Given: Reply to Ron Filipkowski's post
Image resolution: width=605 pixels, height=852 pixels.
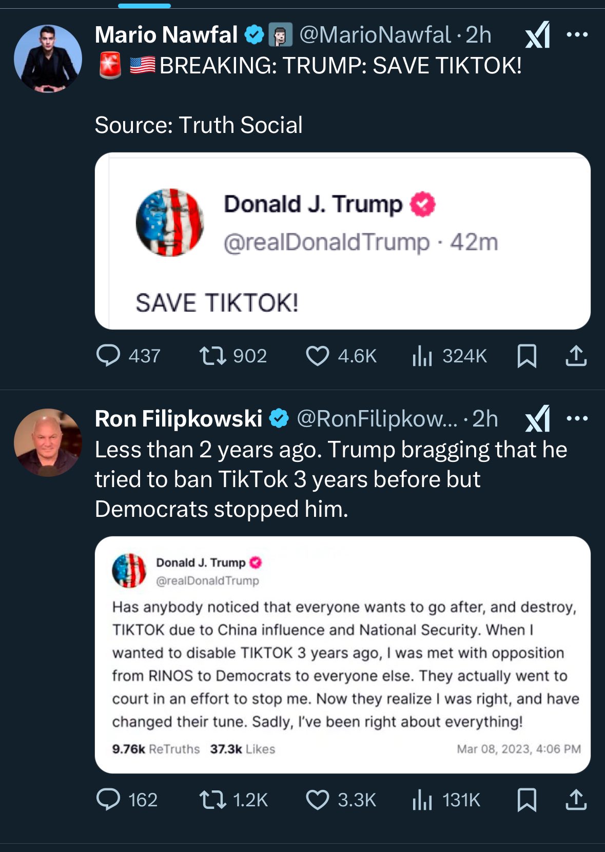Looking at the screenshot, I should click(108, 800).
